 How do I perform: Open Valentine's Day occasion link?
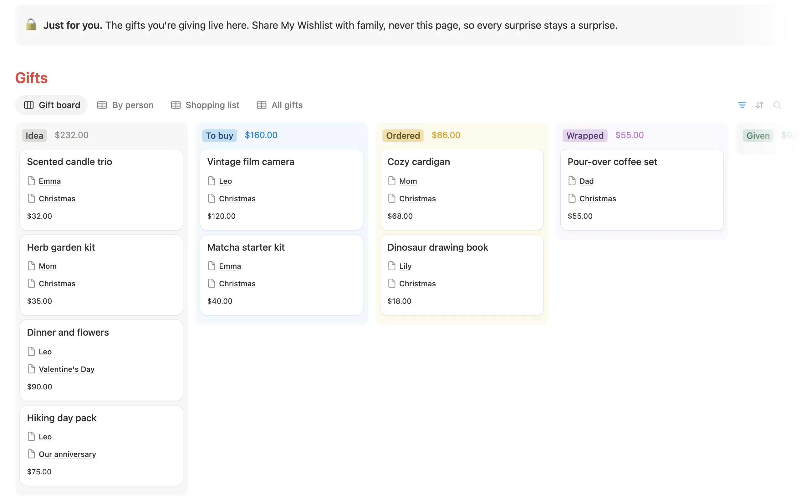(x=67, y=369)
